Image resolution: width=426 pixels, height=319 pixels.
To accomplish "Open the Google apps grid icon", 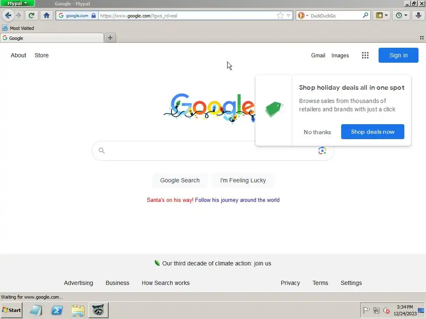I will pos(365,55).
